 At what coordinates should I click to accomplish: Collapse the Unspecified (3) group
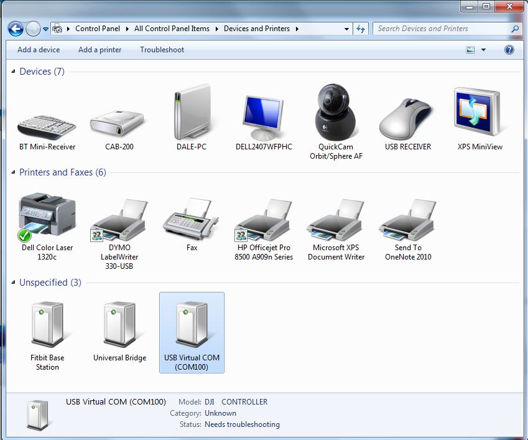14,283
